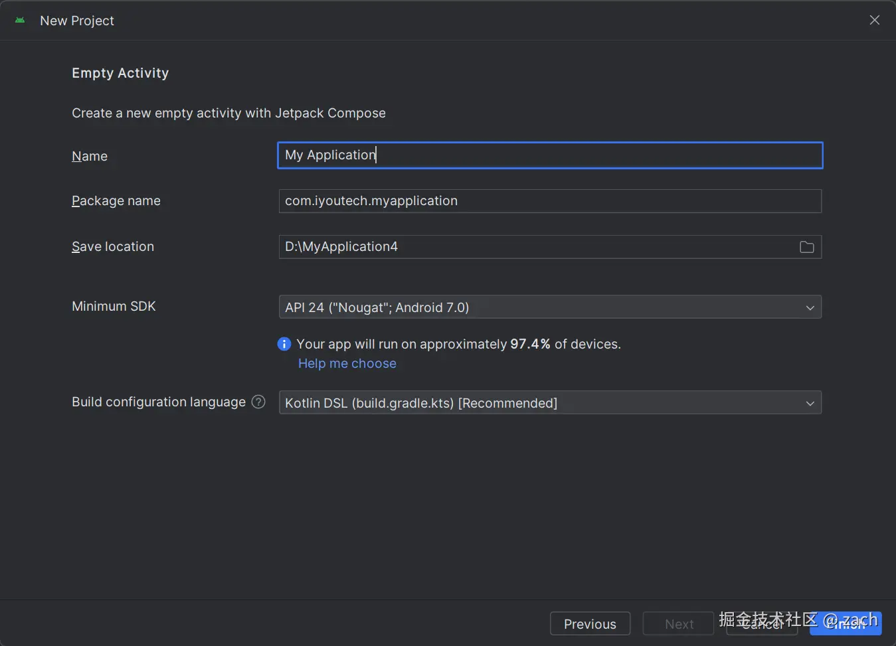This screenshot has width=896, height=646.
Task: Click the Name field label
Action: 90,156
